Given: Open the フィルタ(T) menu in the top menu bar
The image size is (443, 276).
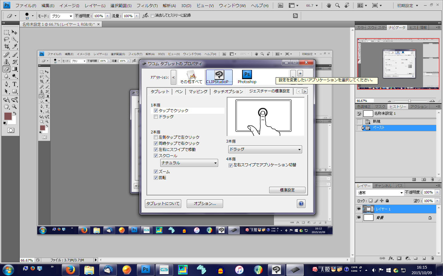Looking at the screenshot, I should (147, 6).
